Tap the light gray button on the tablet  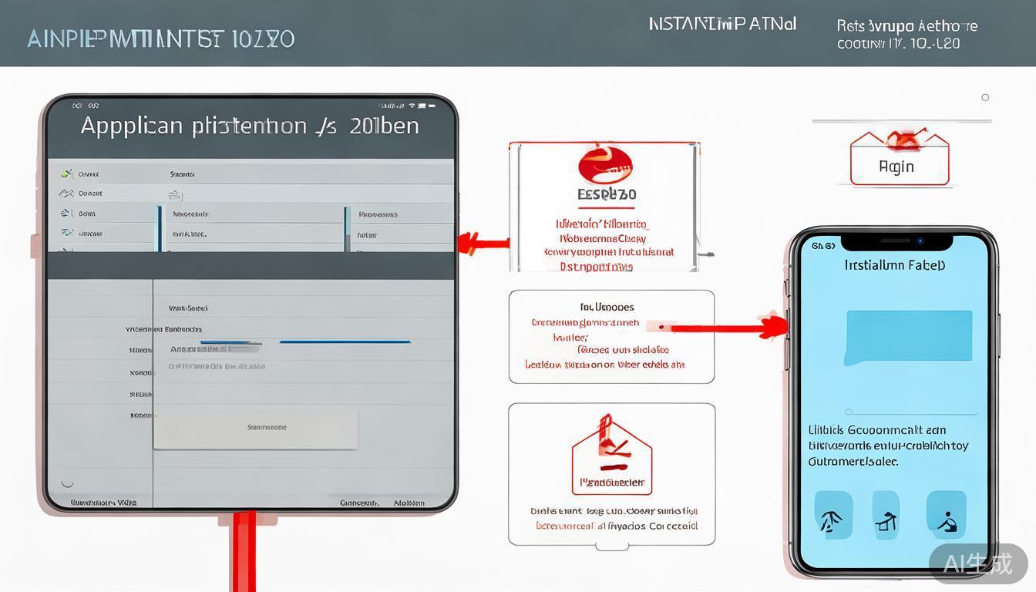tap(255, 429)
